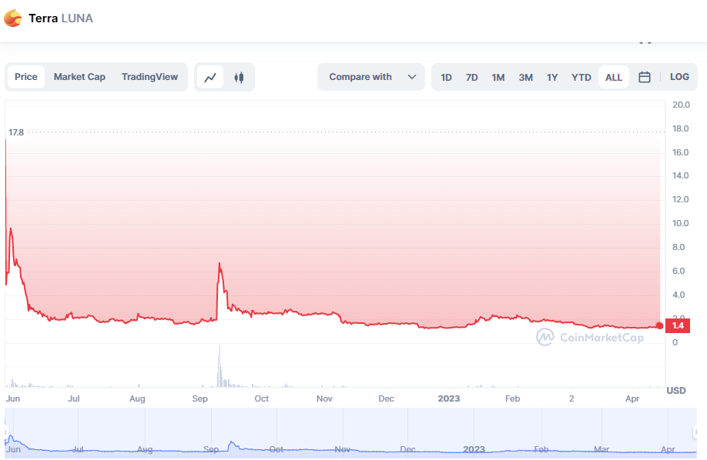Set time range to 3M
Viewport: 707px width, 460px height.
pos(525,78)
